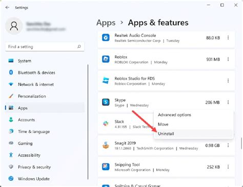This screenshot has width=243, height=187.
Task: Click the System monitor icon
Action: click(x=11, y=61)
